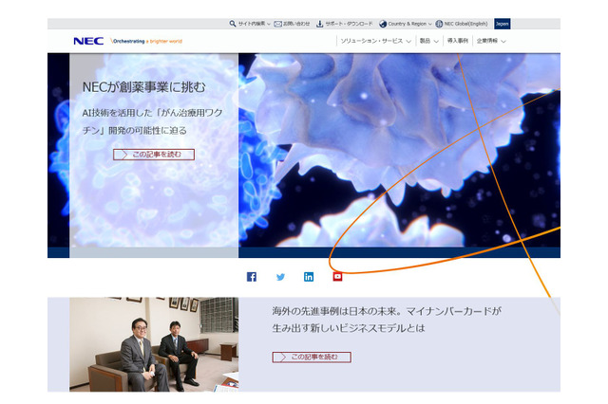
Task: Expand the 企業情報 menu chevron
Action: pos(503,42)
